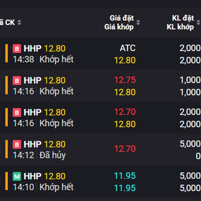
Task: Click the zero matched quantity of cancelled order
Action: pyautogui.click(x=198, y=156)
